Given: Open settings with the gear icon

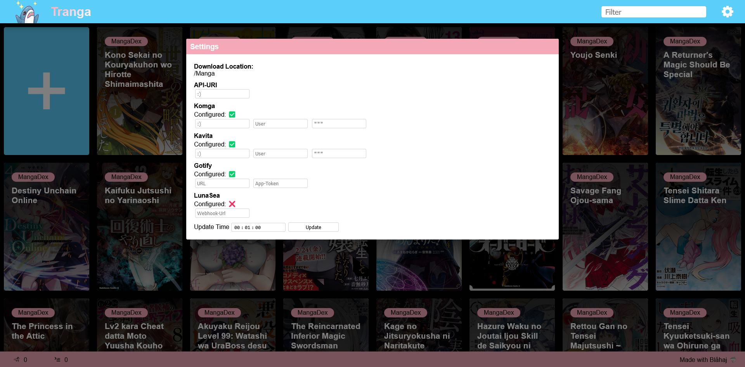Looking at the screenshot, I should coord(728,12).
